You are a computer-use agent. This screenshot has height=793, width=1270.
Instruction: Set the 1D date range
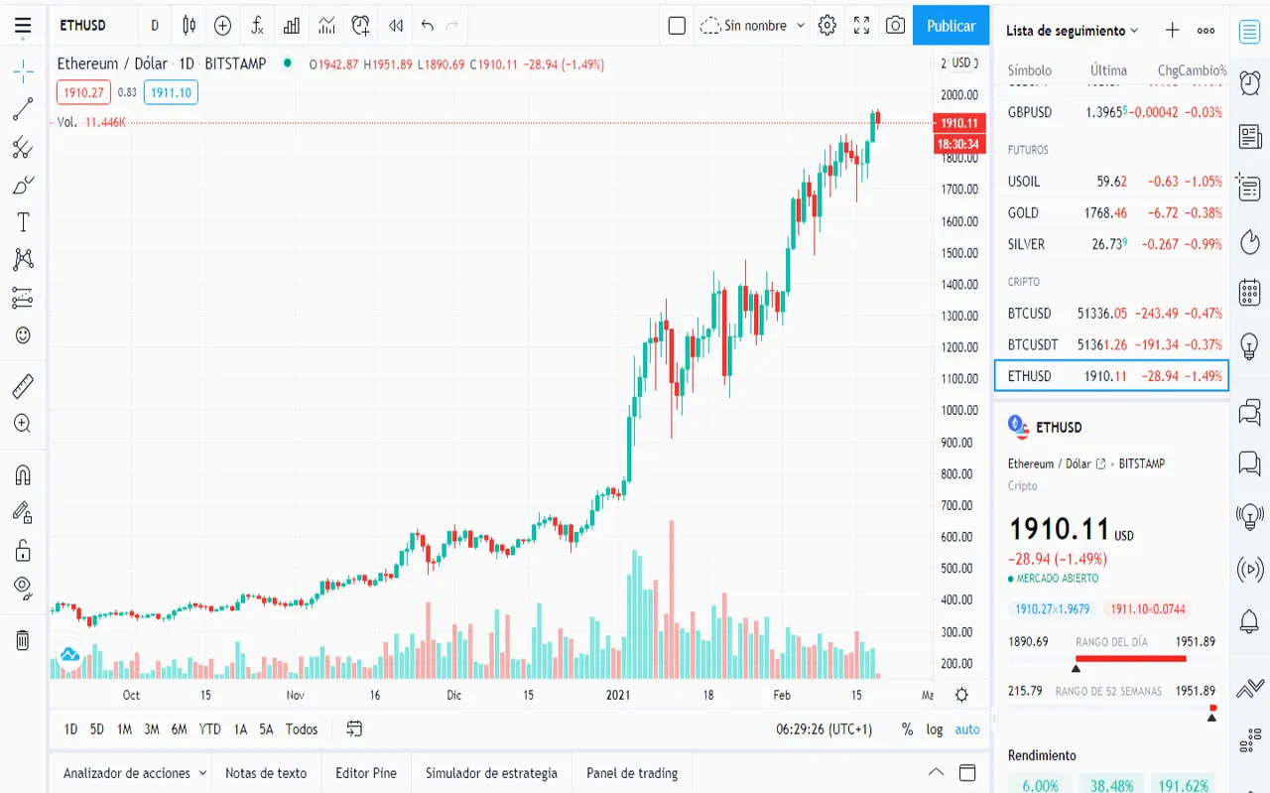(70, 729)
